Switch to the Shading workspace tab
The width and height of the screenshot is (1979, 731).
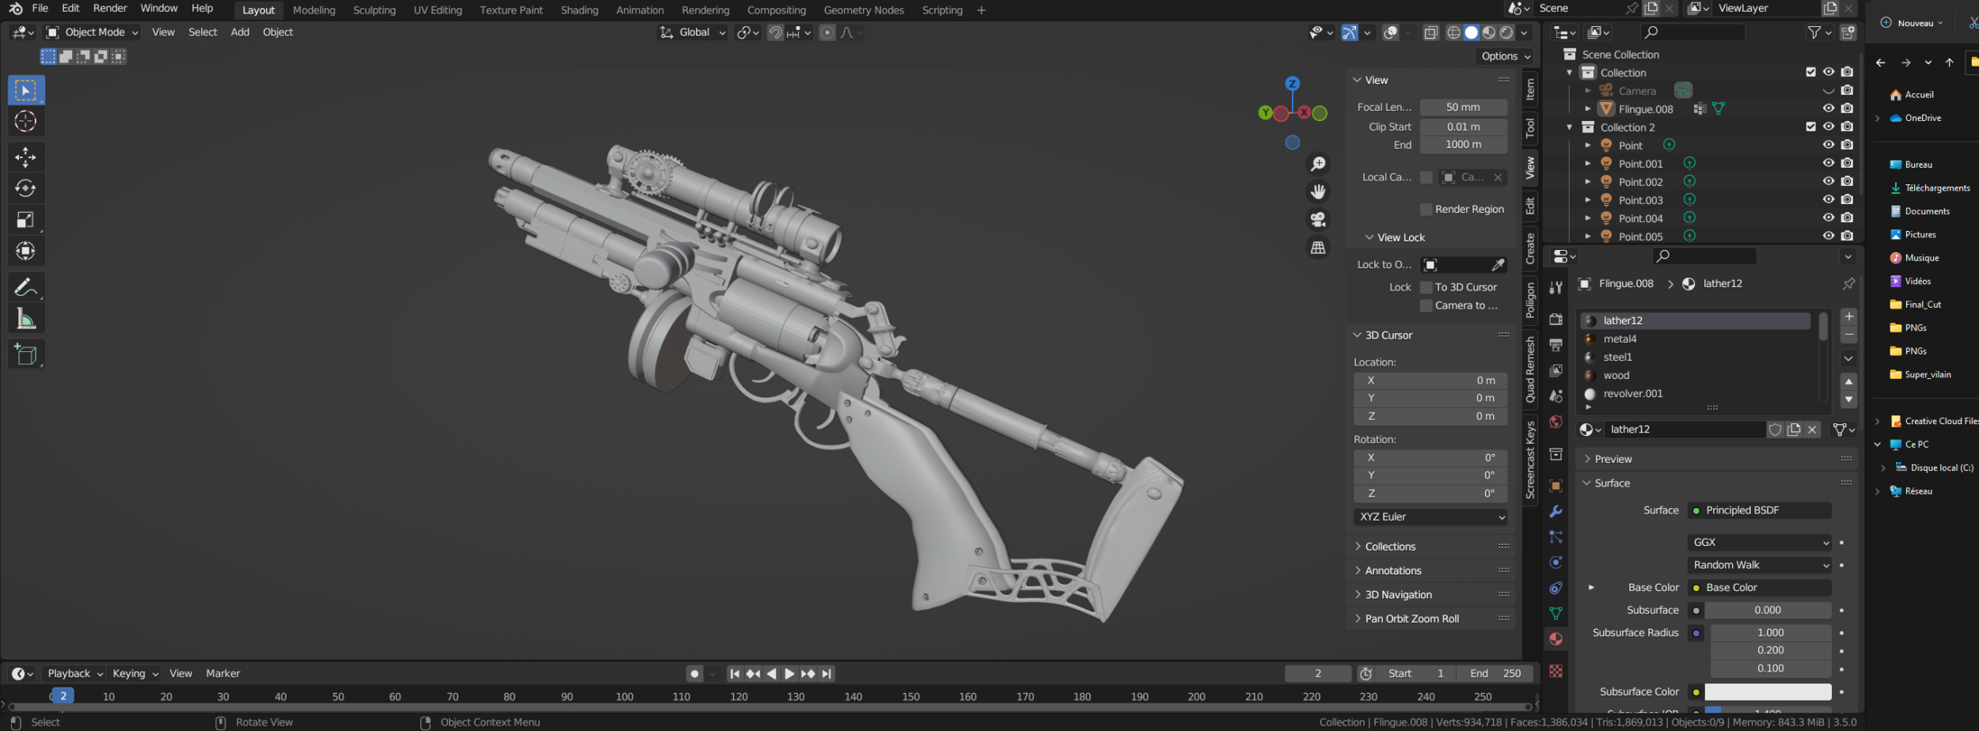579,10
